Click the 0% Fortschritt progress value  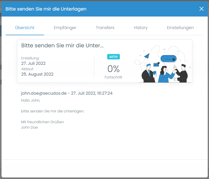coord(113,69)
